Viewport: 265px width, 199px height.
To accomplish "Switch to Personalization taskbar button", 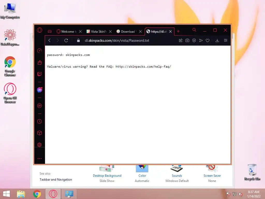I will coord(69,194).
